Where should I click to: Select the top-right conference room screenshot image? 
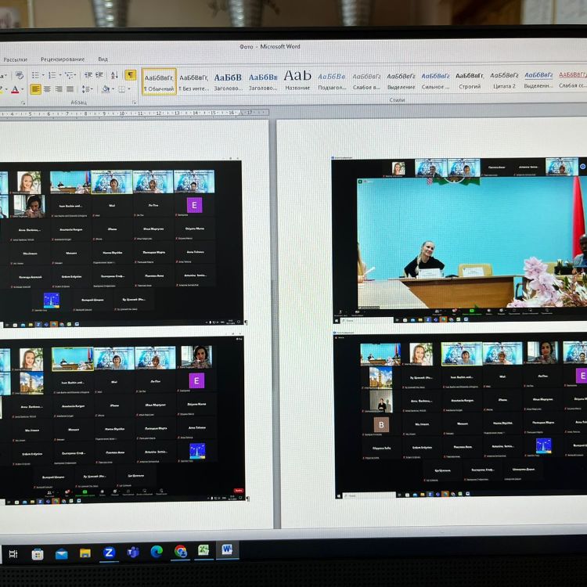(x=459, y=240)
